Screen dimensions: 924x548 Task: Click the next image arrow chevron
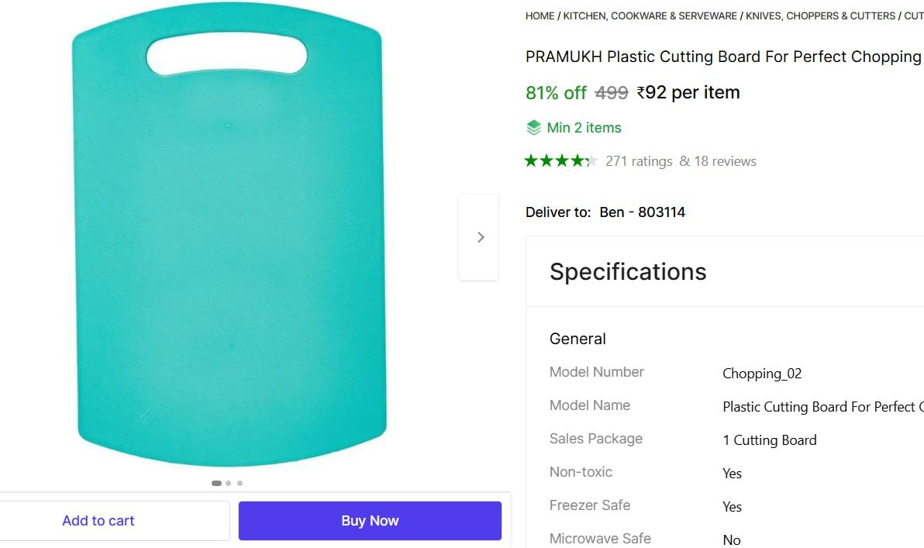click(x=481, y=237)
